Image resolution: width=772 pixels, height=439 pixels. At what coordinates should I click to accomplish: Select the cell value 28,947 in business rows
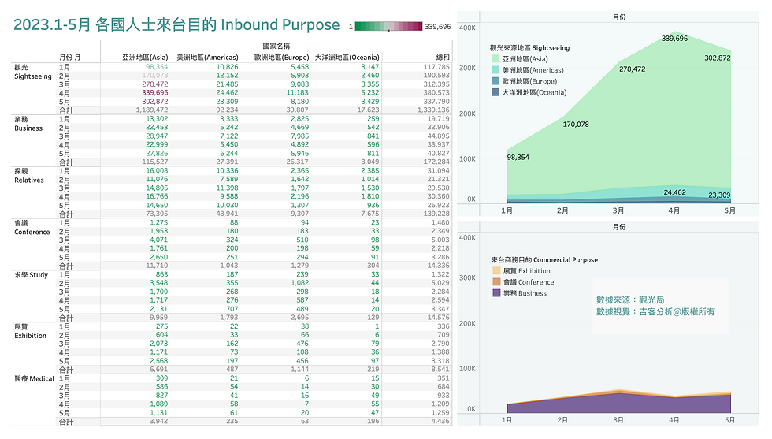click(157, 136)
